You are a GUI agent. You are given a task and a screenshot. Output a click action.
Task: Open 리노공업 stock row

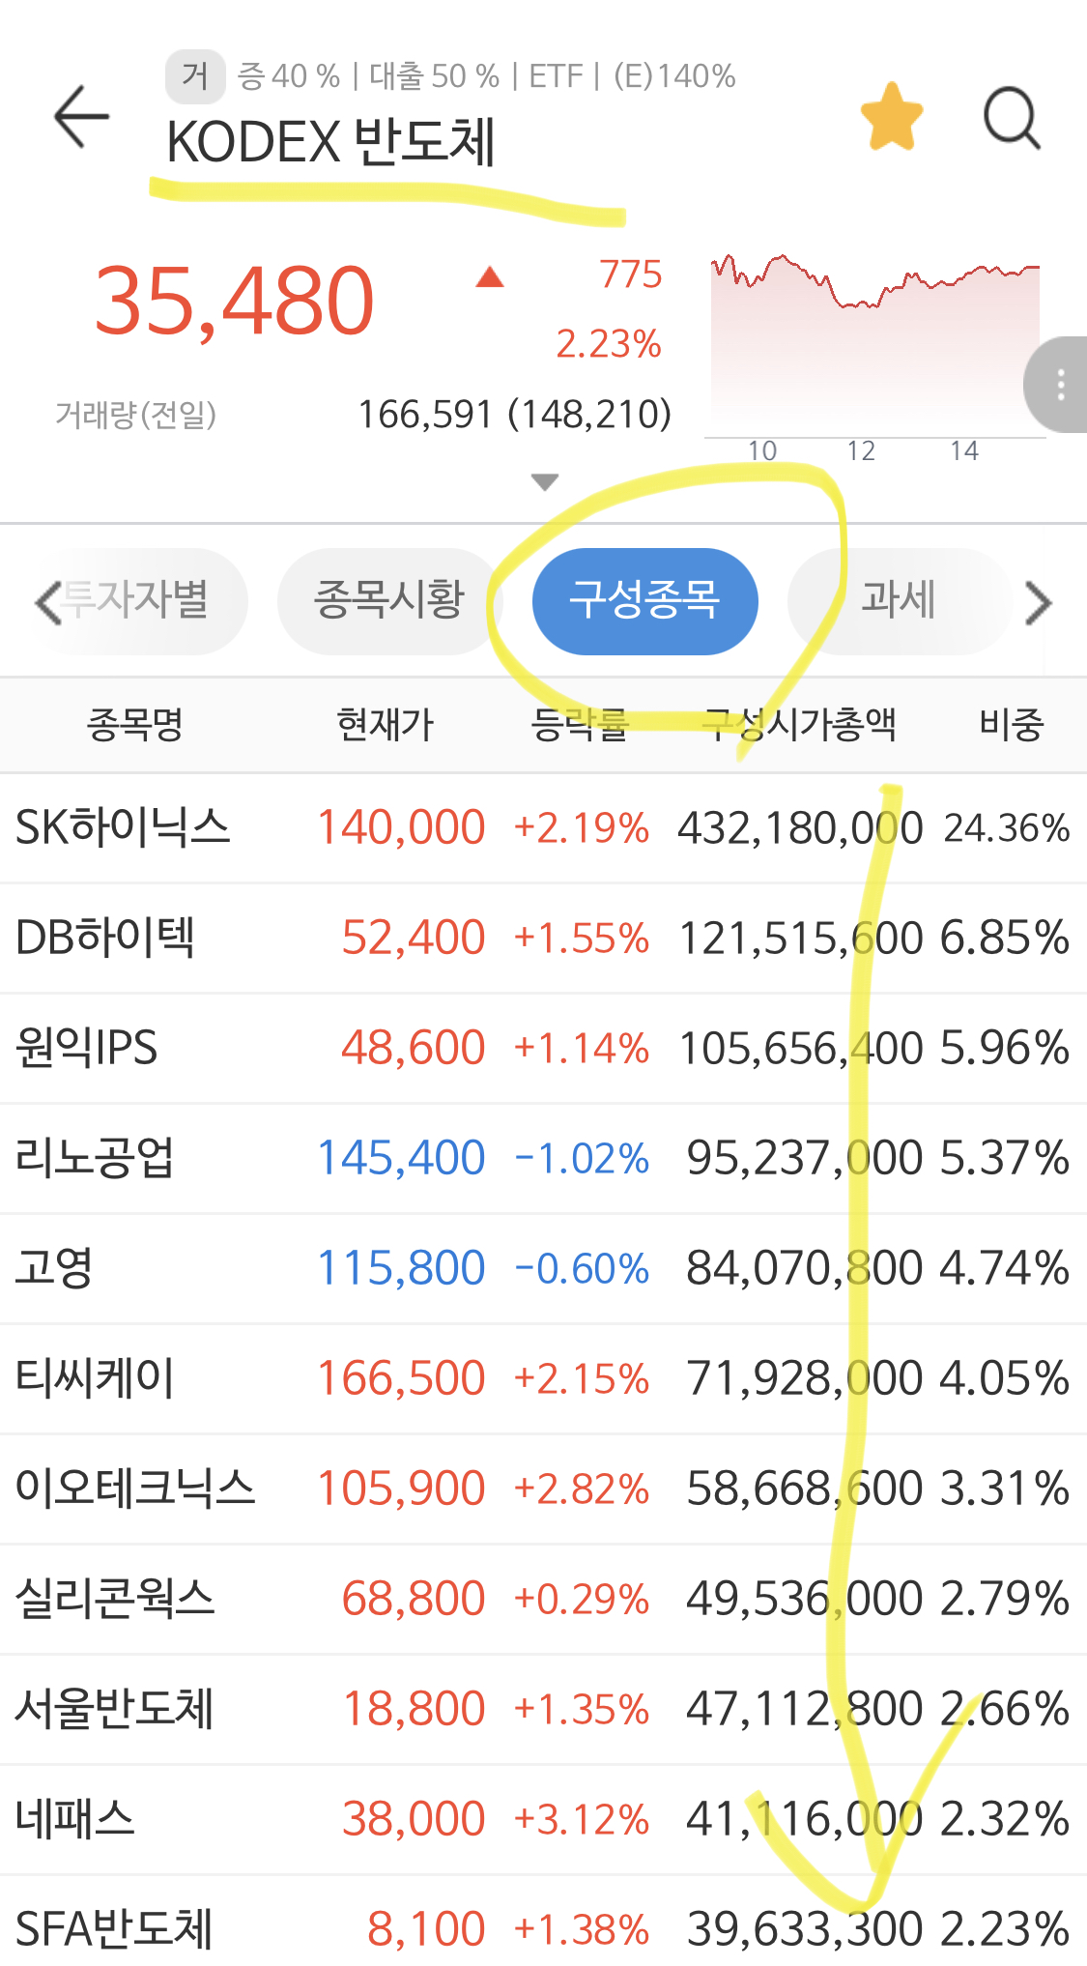[543, 1159]
